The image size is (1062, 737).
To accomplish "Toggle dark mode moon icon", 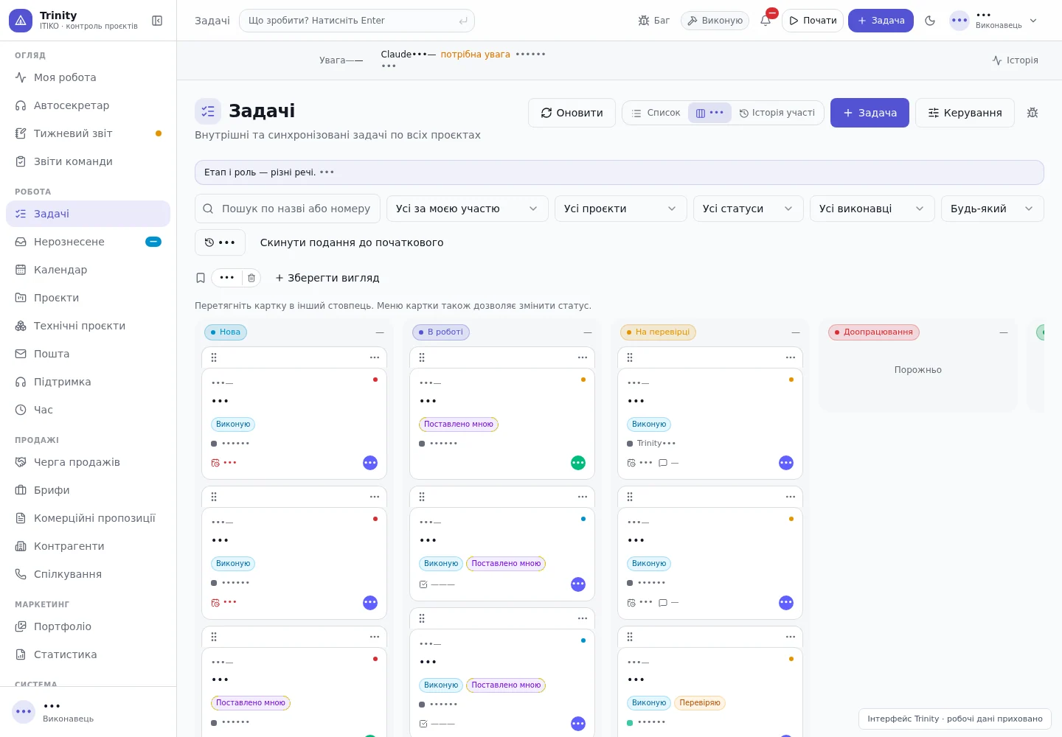I will point(930,21).
